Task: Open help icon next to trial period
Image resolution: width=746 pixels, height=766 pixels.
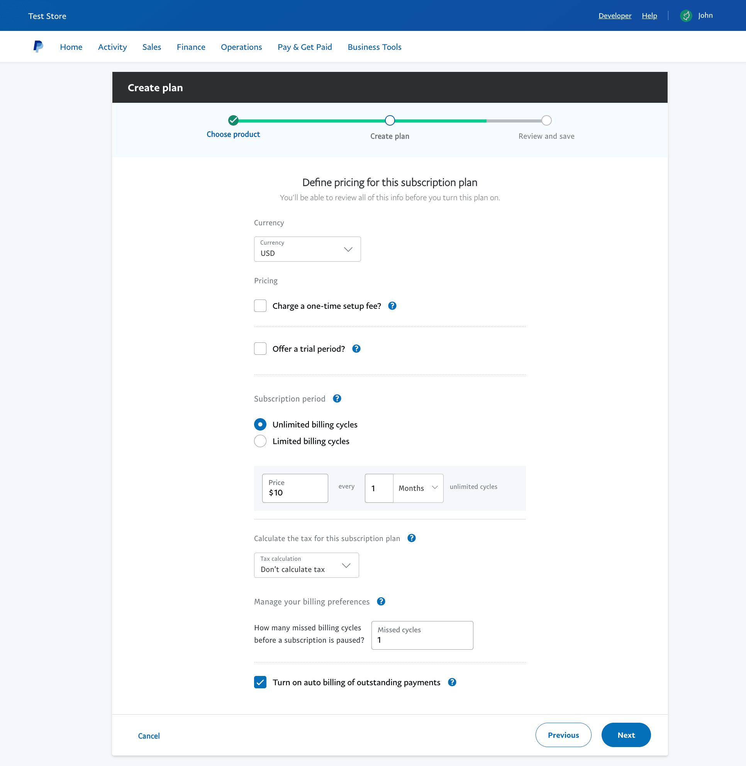Action: 356,349
